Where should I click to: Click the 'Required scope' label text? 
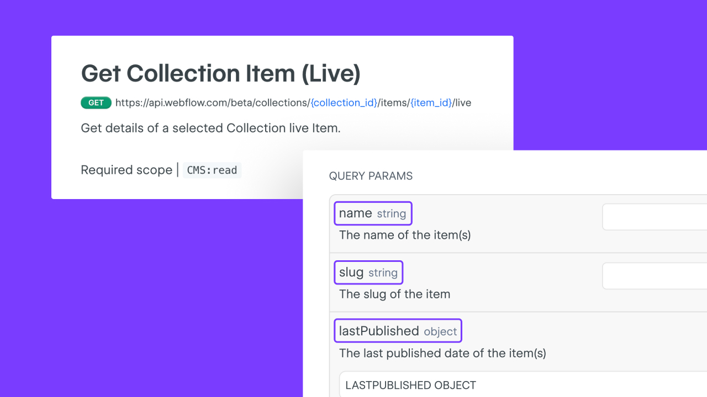click(126, 170)
